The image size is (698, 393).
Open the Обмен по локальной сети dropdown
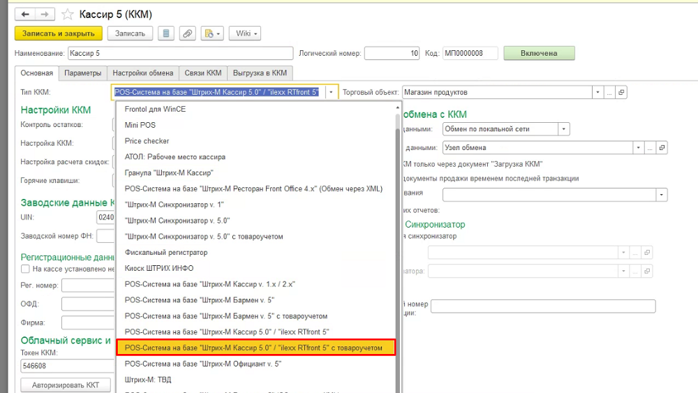pos(563,129)
